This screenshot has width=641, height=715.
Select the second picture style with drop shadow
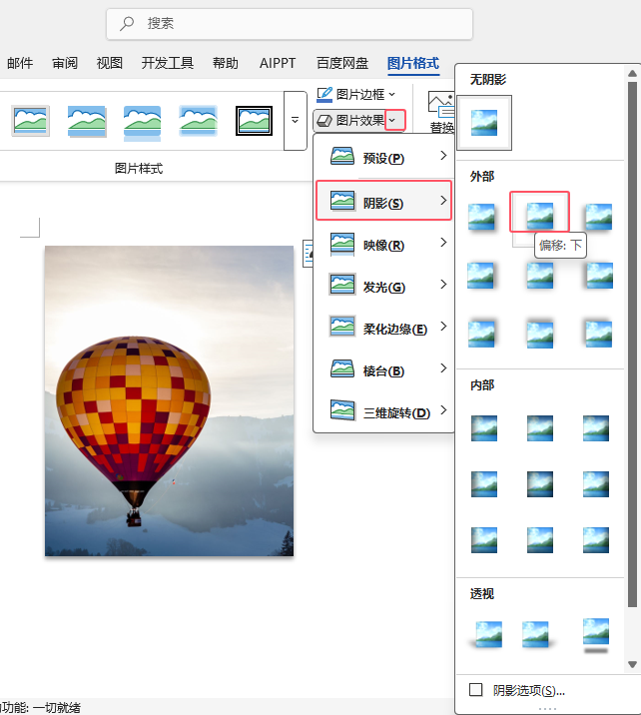[87, 121]
